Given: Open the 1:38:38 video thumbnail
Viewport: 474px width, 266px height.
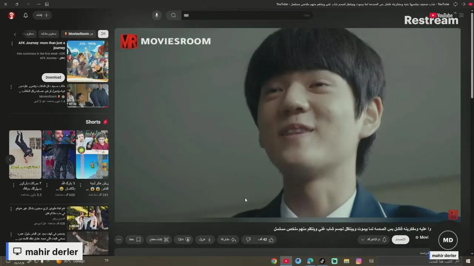Looking at the screenshot, I should [x=88, y=218].
